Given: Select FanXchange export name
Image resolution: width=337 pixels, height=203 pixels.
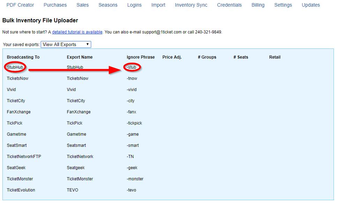Looking at the screenshot, I should pyautogui.click(x=78, y=112).
